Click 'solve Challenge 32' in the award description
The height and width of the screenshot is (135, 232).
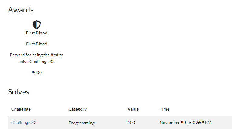(36, 62)
